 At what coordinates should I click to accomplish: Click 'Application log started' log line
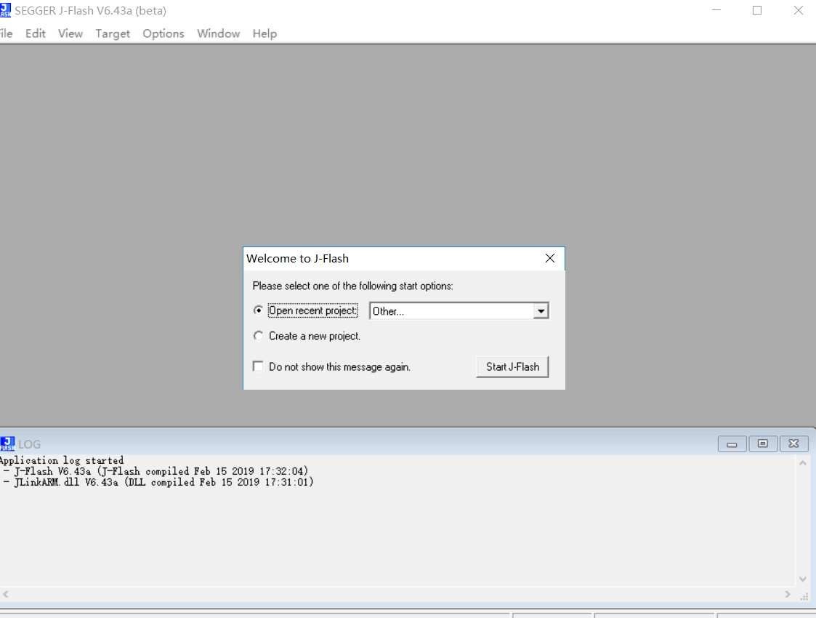pos(62,460)
